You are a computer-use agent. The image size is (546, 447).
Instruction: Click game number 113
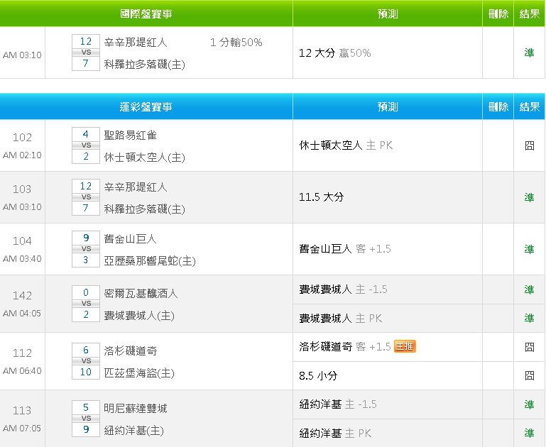(22, 410)
